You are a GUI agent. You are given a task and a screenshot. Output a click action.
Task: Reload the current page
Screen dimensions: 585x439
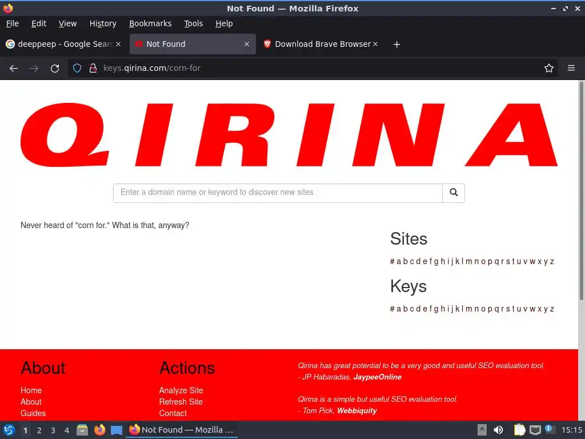55,69
